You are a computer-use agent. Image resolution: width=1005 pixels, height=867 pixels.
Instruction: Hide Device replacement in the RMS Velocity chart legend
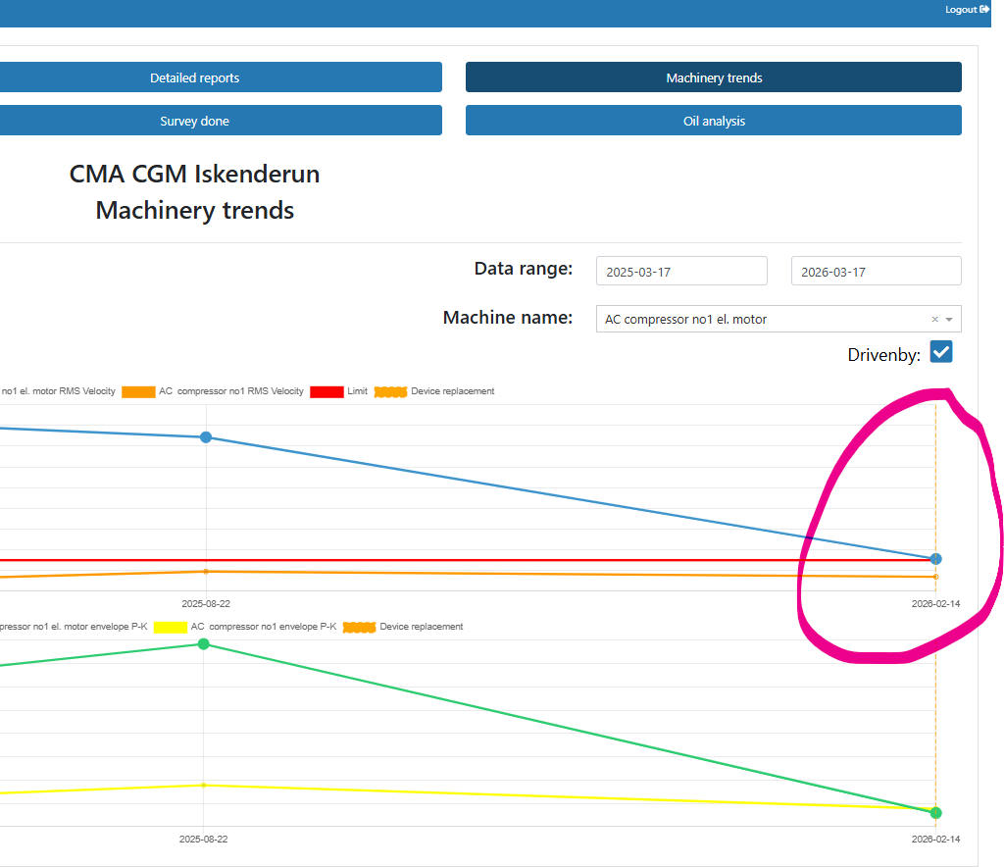pos(391,391)
